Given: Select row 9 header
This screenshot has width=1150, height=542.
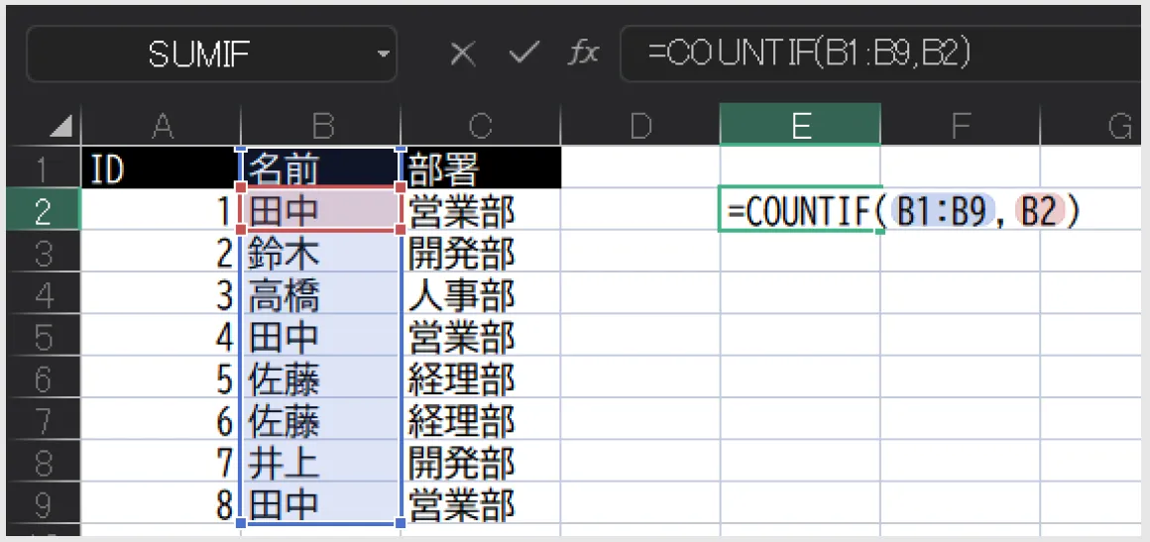Looking at the screenshot, I should 43,504.
